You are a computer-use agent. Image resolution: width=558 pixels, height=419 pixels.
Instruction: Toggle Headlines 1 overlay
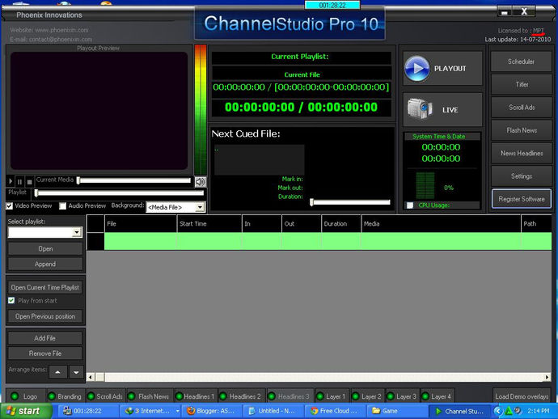(x=179, y=396)
